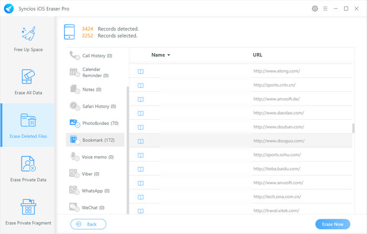Click the Call History phone icon
The height and width of the screenshot is (234, 367).
click(74, 56)
